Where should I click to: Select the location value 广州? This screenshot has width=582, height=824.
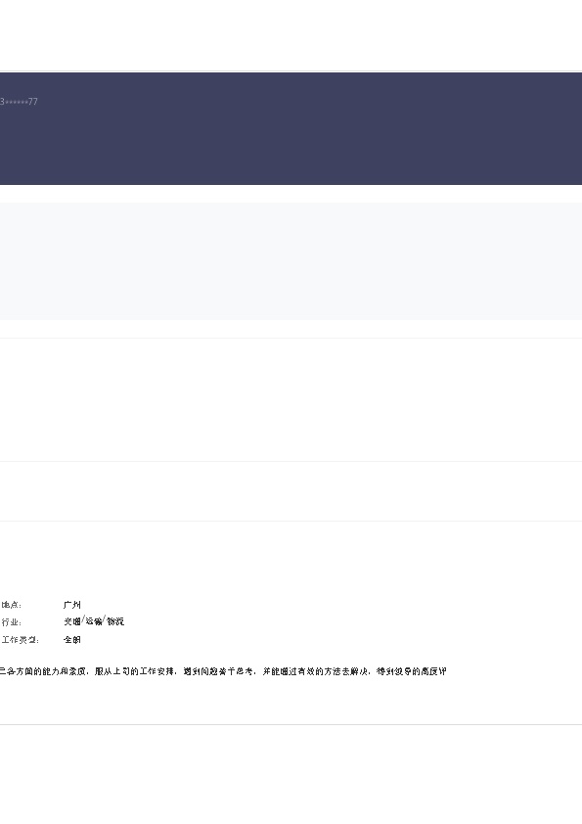[72, 605]
